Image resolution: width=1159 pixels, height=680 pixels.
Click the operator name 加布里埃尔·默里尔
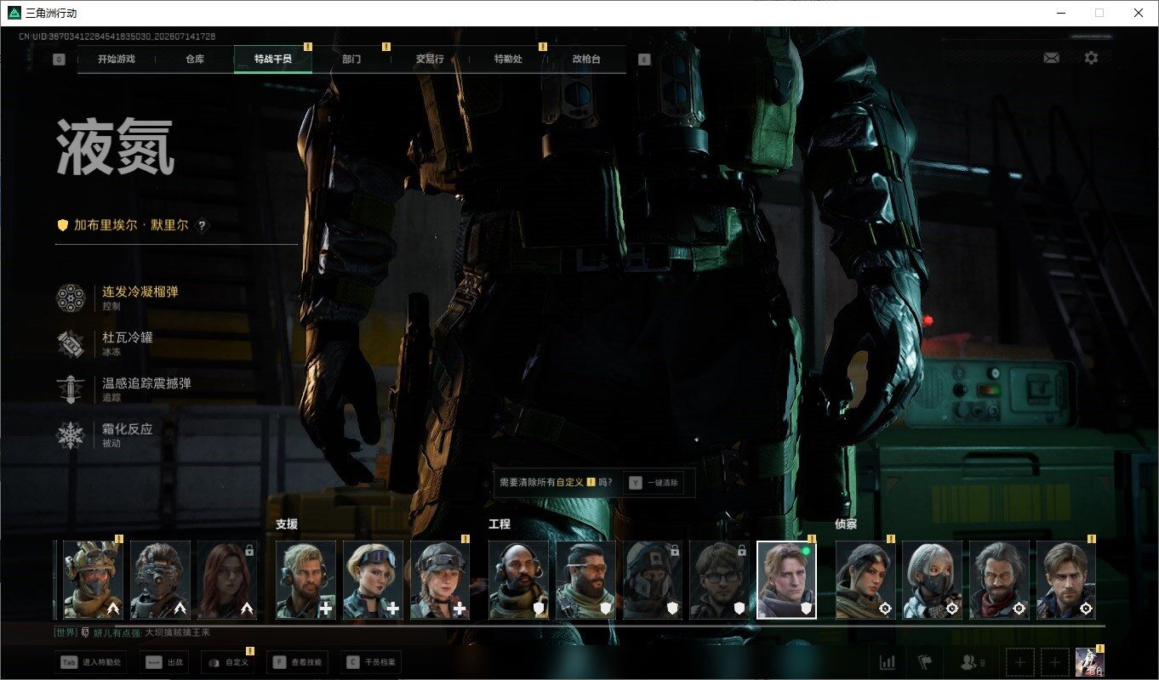(131, 225)
